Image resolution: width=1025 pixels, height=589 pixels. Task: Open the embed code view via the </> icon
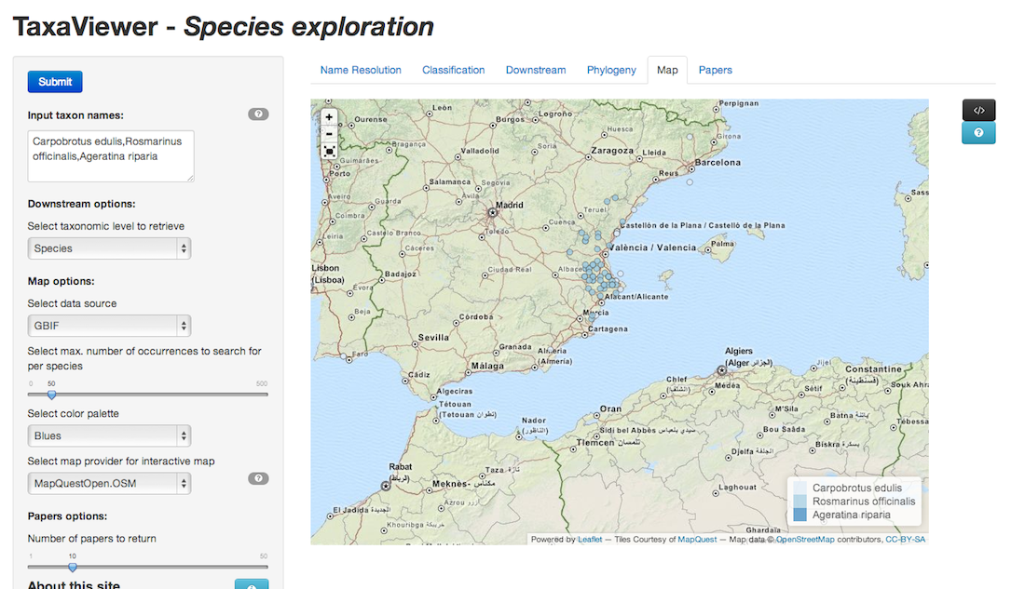pyautogui.click(x=978, y=109)
